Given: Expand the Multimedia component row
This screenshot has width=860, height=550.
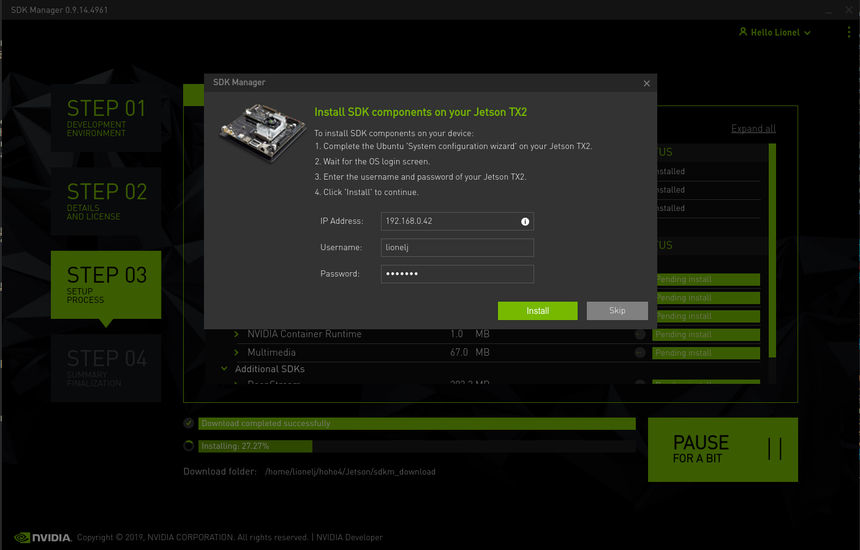Looking at the screenshot, I should point(236,353).
